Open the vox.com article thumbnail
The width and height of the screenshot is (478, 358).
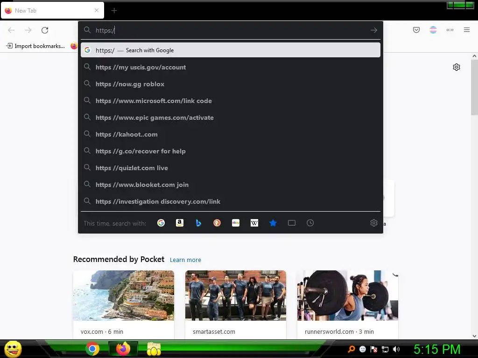tap(123, 295)
